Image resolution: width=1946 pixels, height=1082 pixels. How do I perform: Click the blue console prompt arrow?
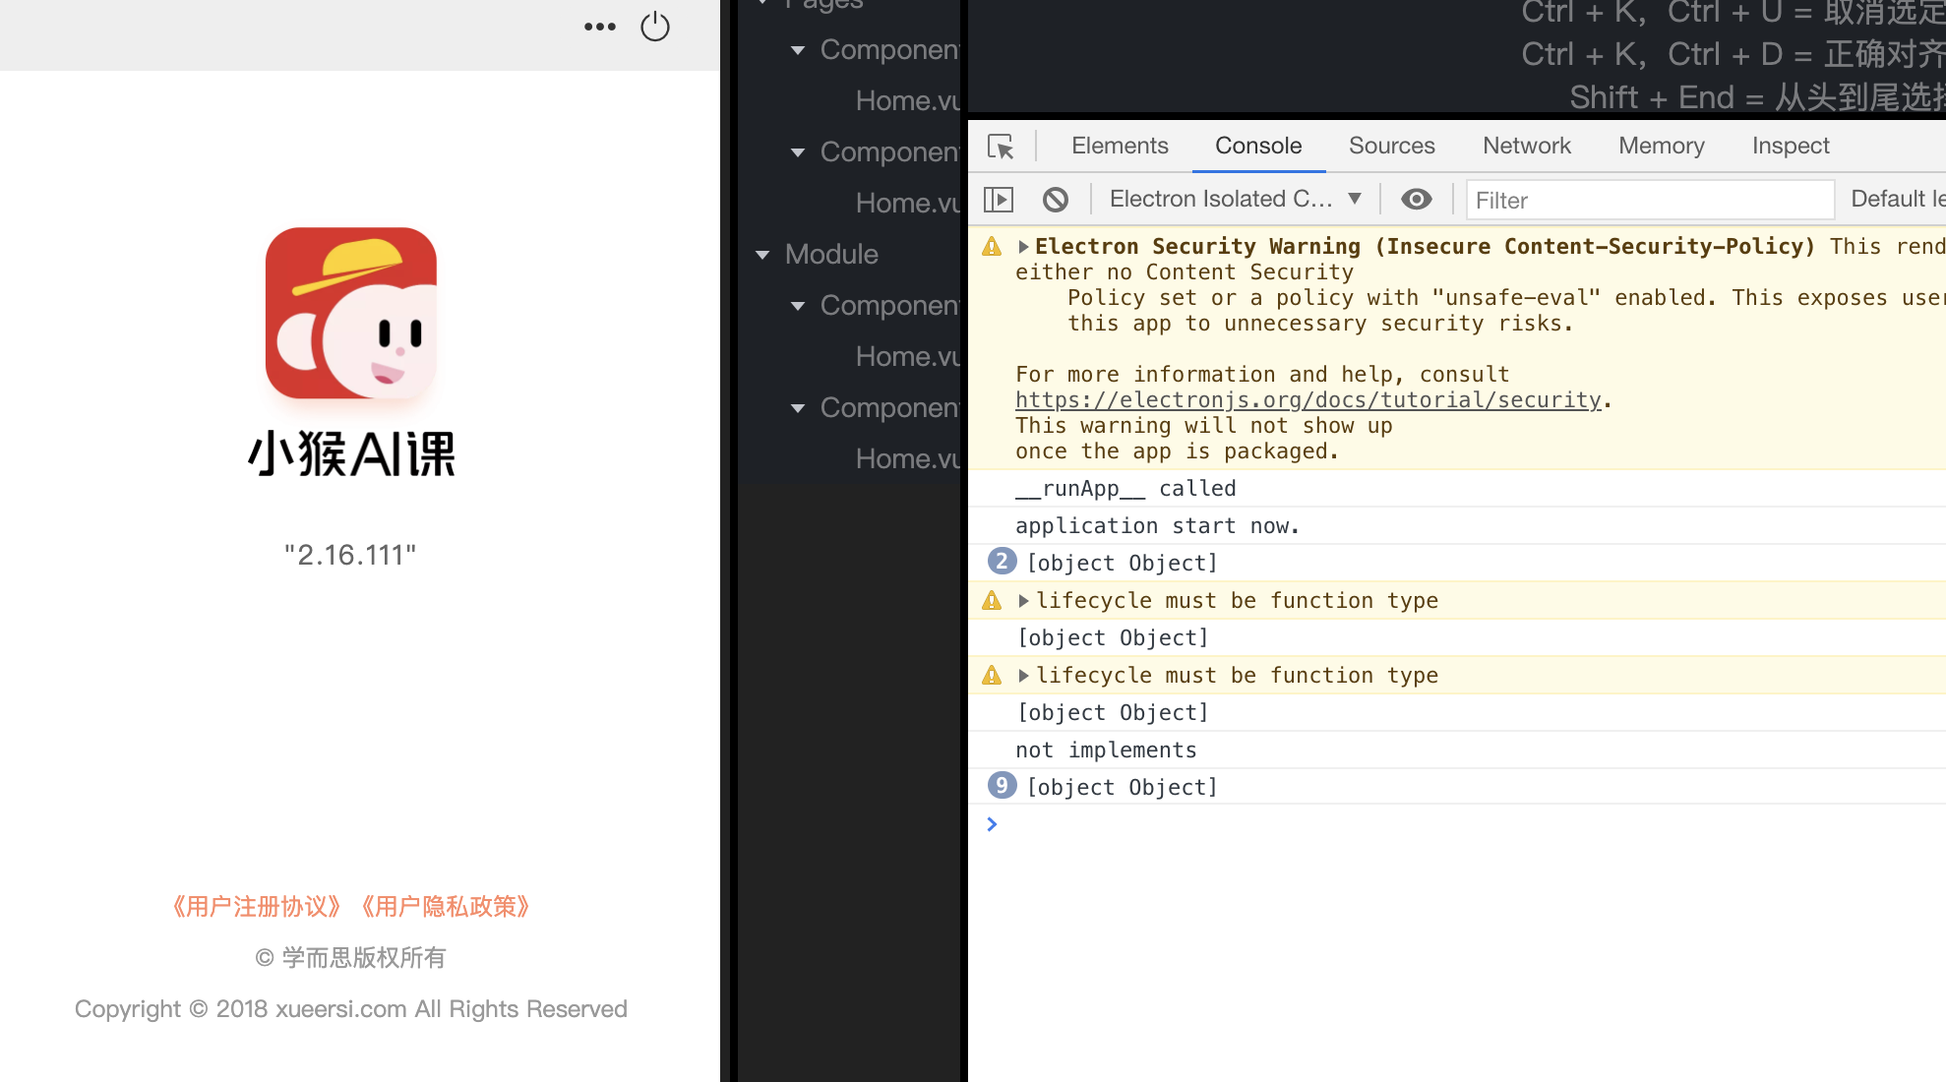(992, 824)
